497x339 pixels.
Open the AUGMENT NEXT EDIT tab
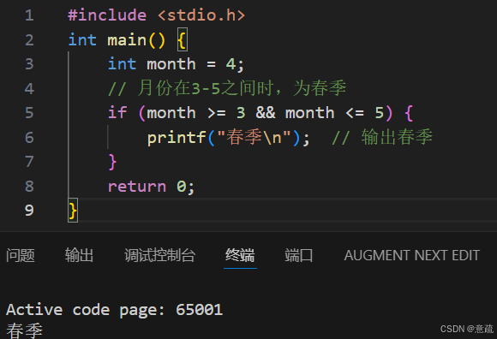[411, 255]
